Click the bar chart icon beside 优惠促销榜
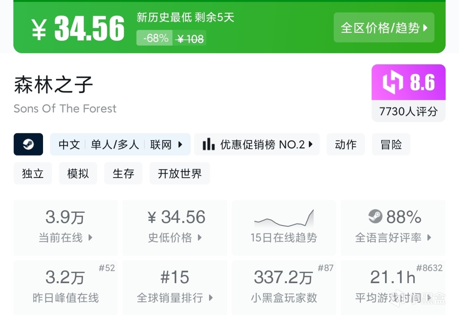The height and width of the screenshot is (315, 459). 209,144
